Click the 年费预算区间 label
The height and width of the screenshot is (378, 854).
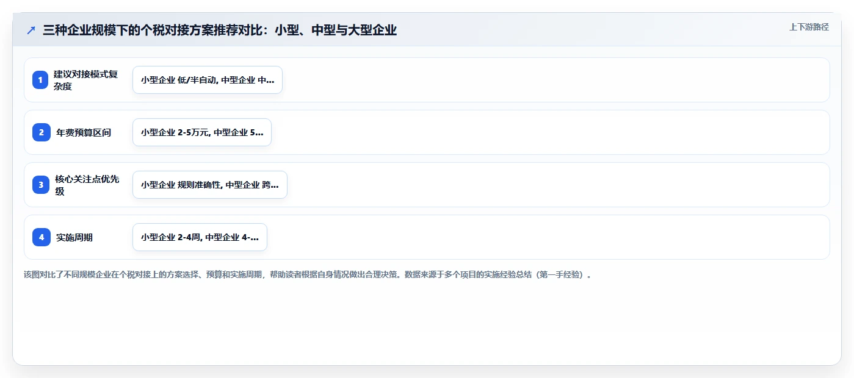click(84, 132)
